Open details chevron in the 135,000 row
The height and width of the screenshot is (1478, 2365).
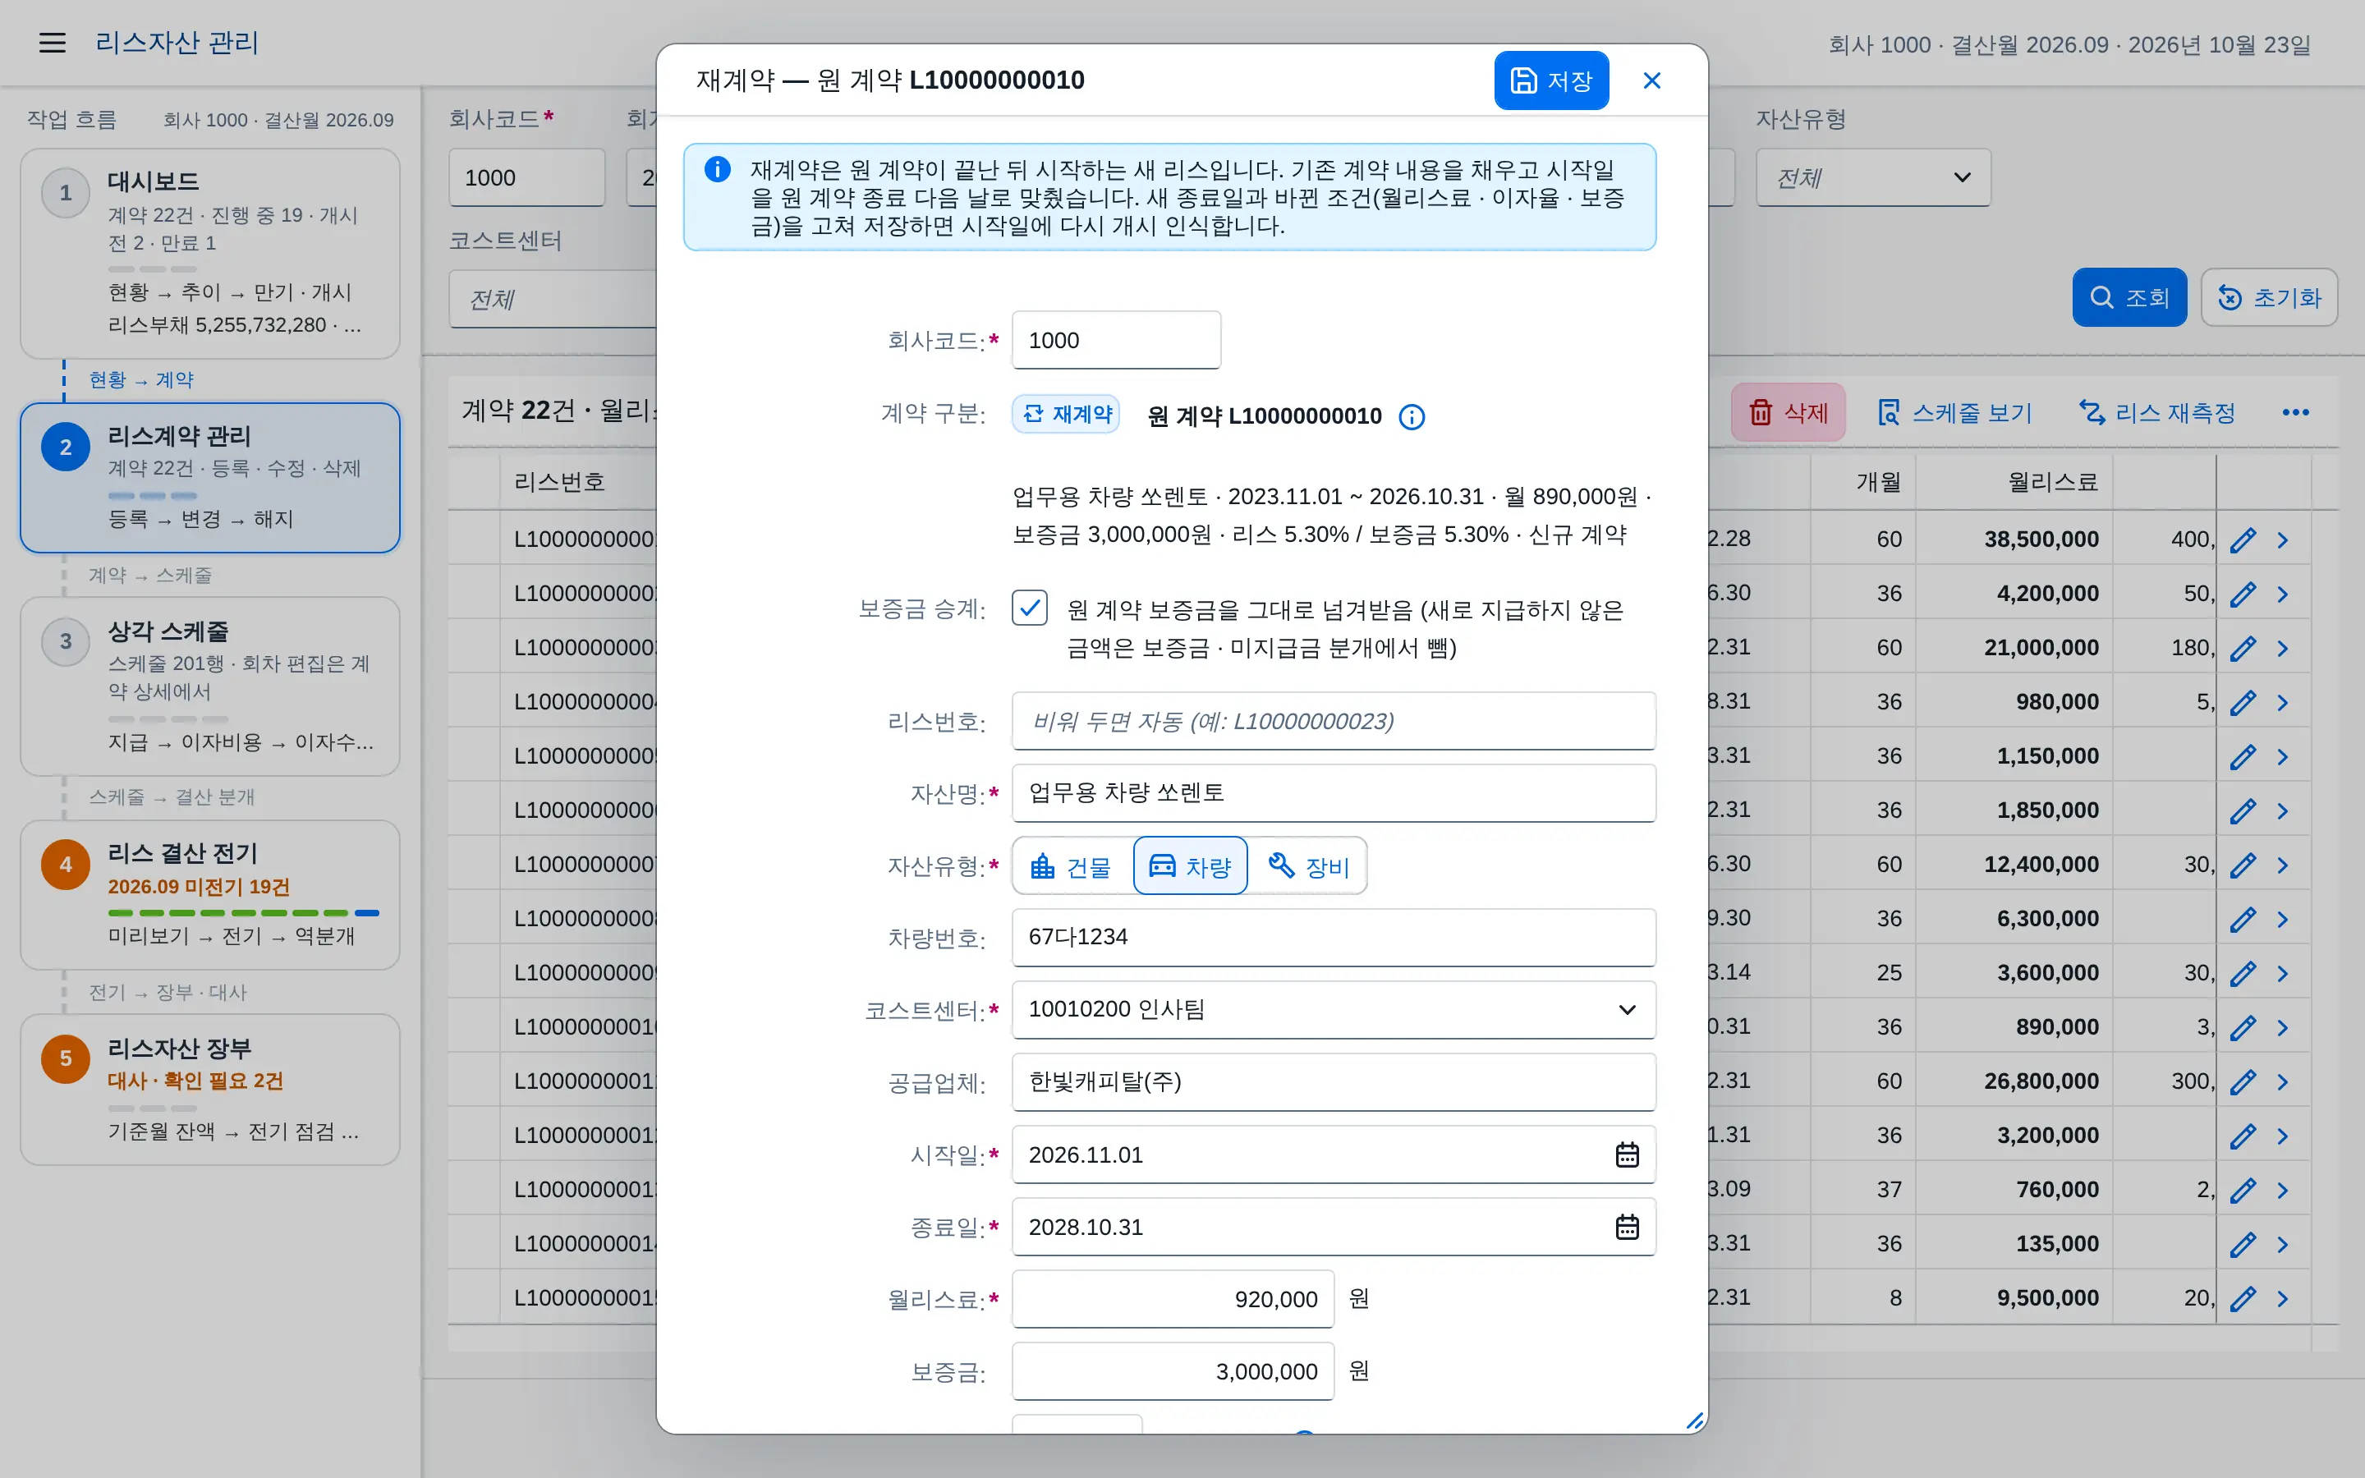pos(2283,1244)
